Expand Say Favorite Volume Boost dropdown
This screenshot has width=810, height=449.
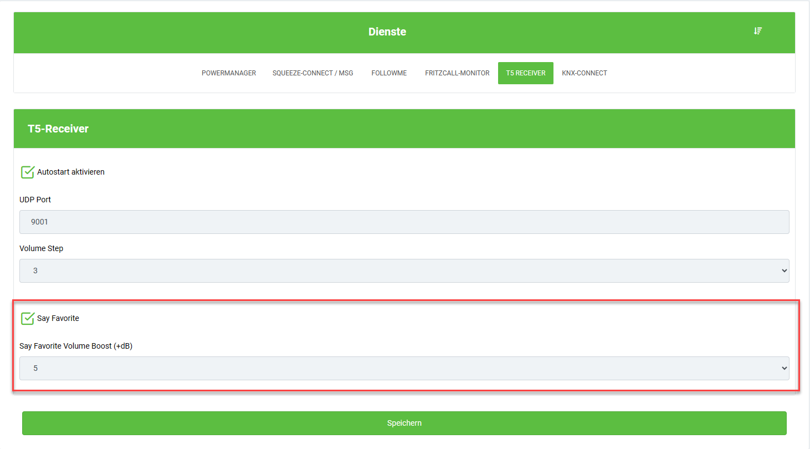click(x=404, y=368)
